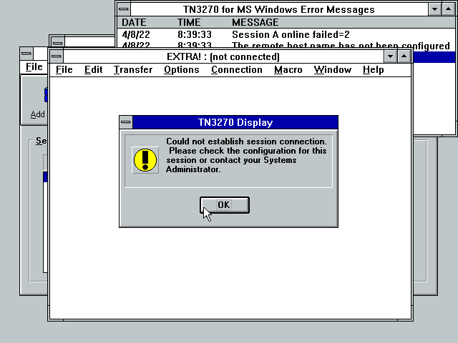Click the DATE column header in Error Messages
Viewport: 458px width, 343px height.
[x=134, y=22]
